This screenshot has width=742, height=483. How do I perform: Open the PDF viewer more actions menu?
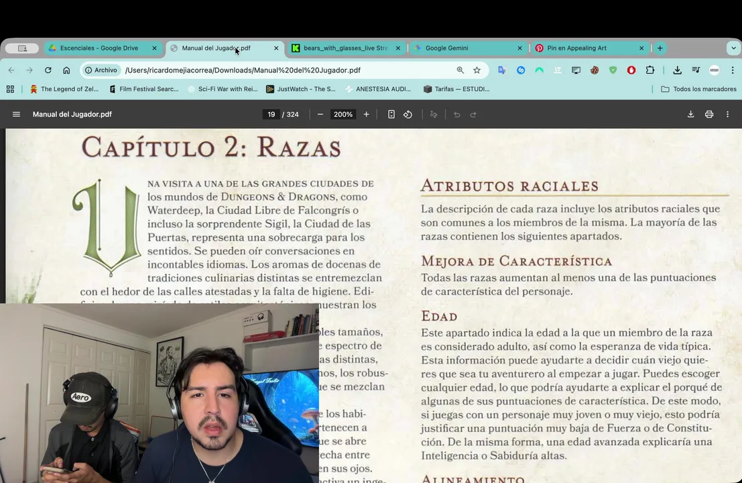pos(728,114)
